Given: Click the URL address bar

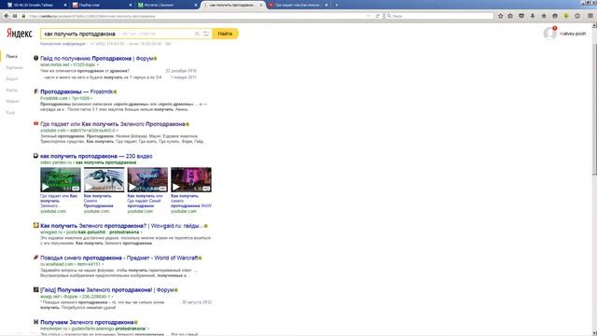Looking at the screenshot, I should pos(194,16).
